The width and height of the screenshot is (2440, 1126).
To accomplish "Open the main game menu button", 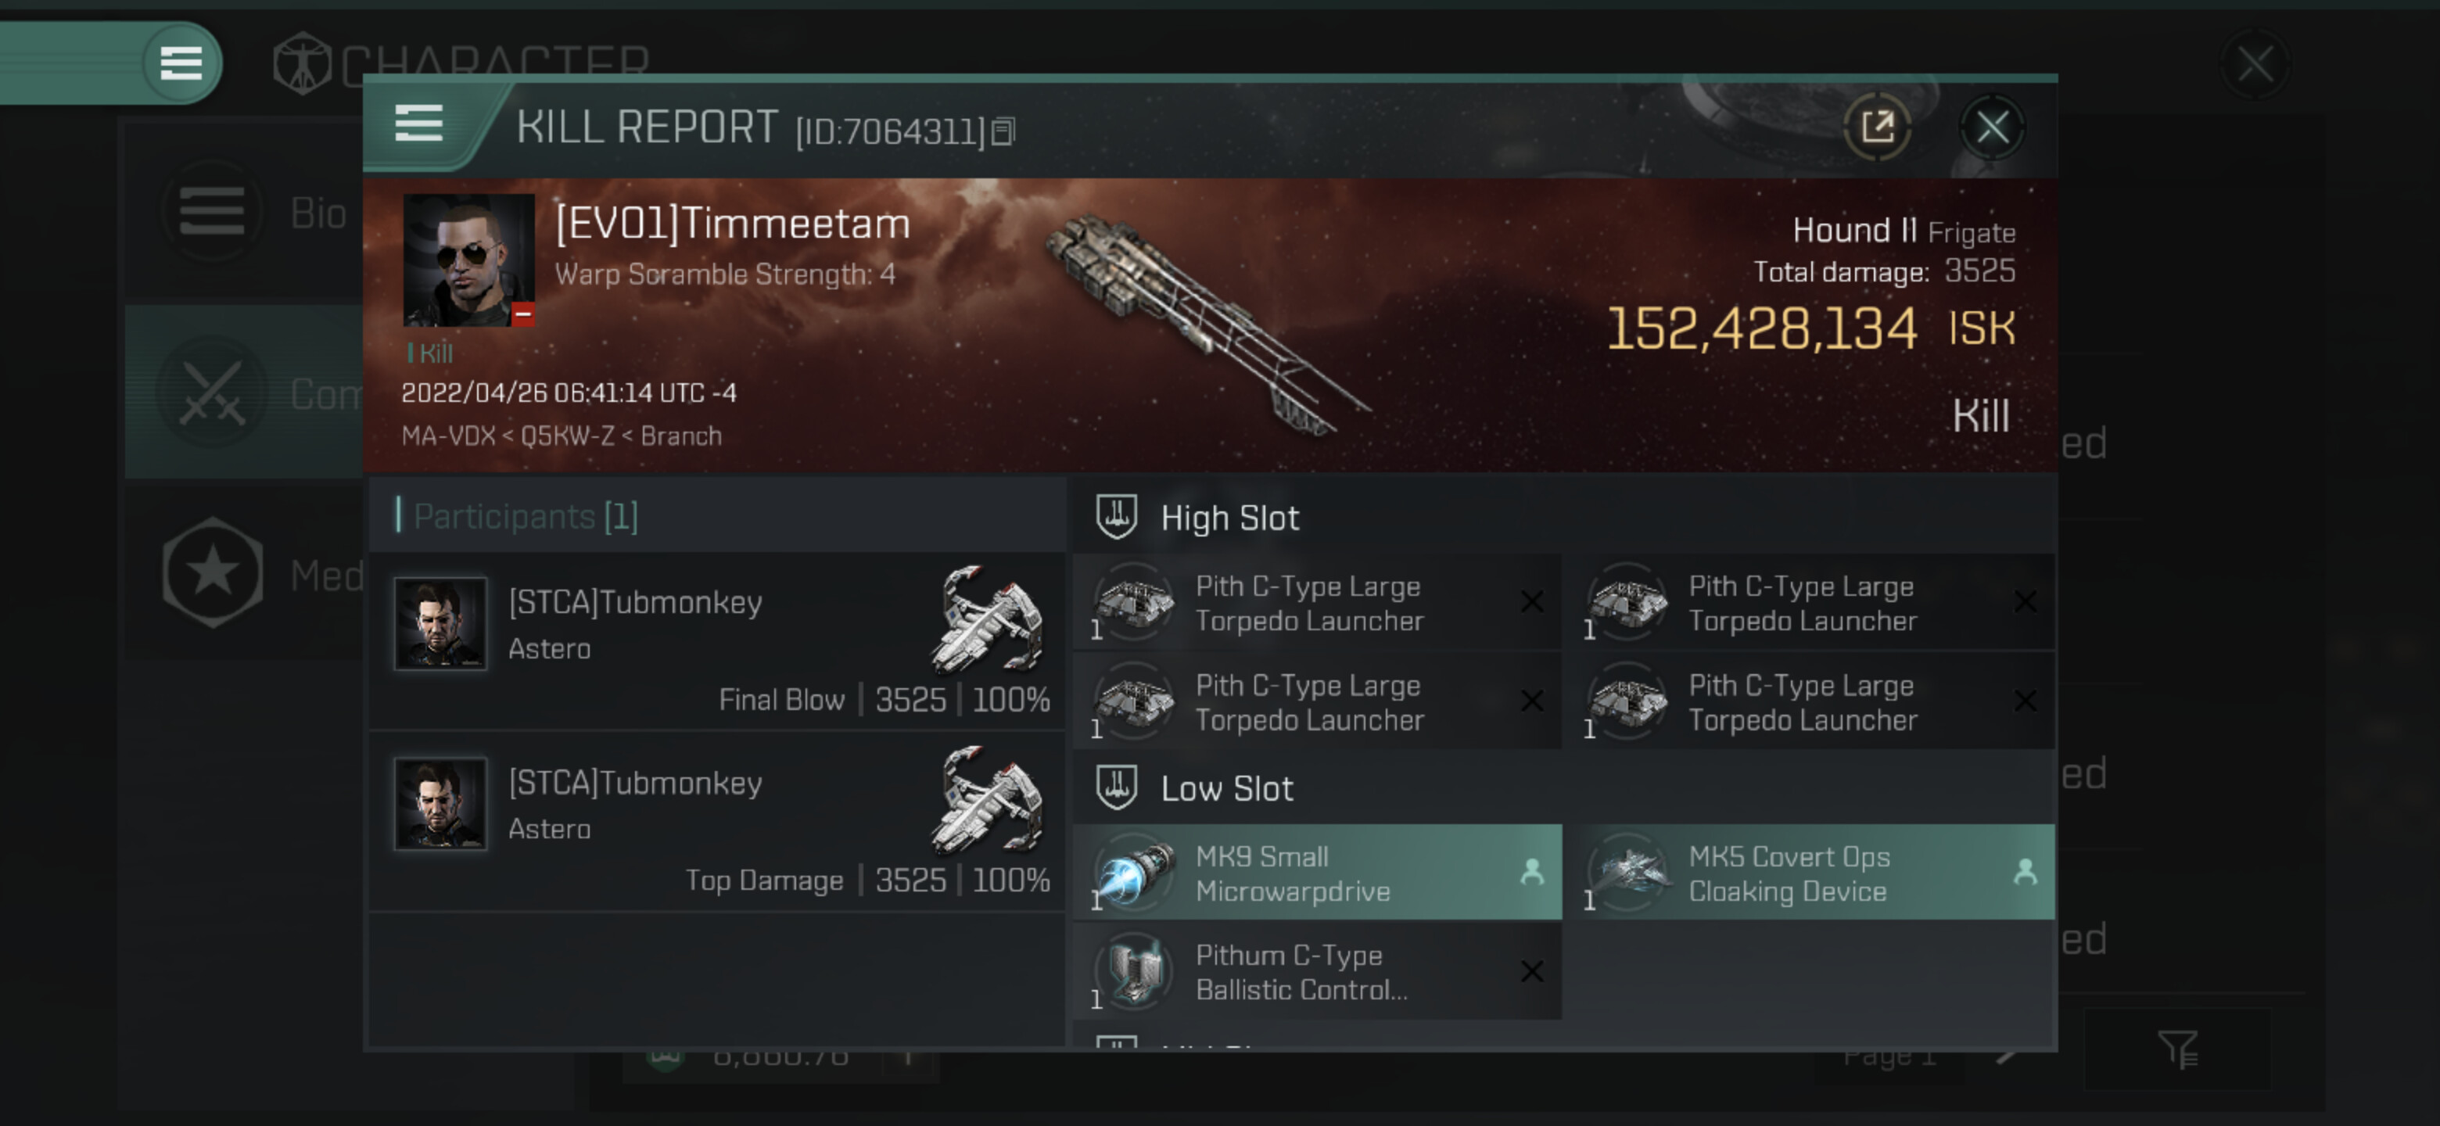I will tap(180, 63).
